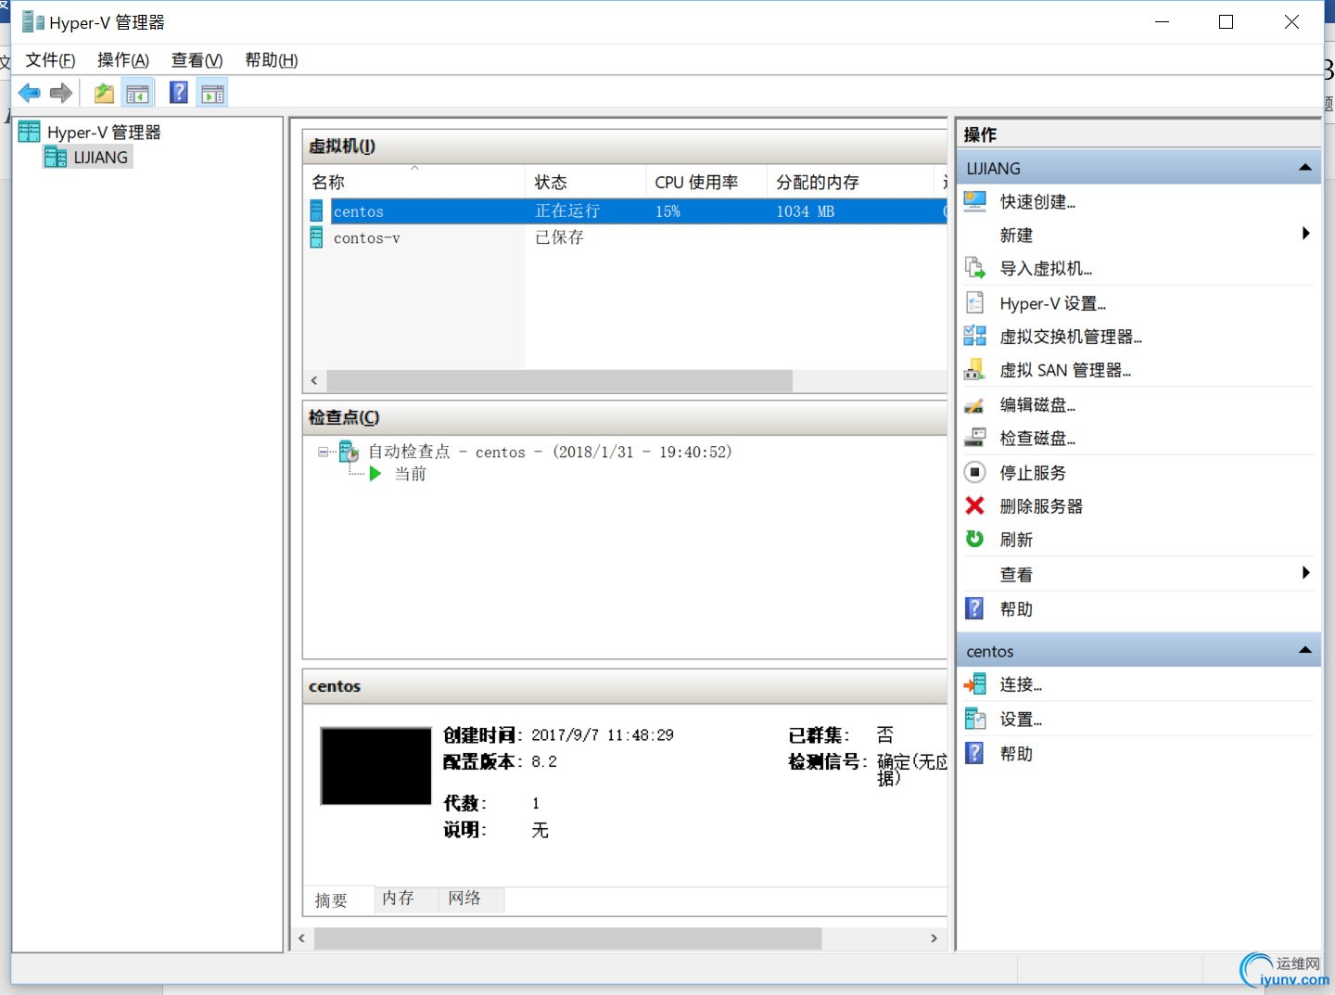Sort by the 名称 column header
Image resolution: width=1335 pixels, height=995 pixels.
(414, 182)
